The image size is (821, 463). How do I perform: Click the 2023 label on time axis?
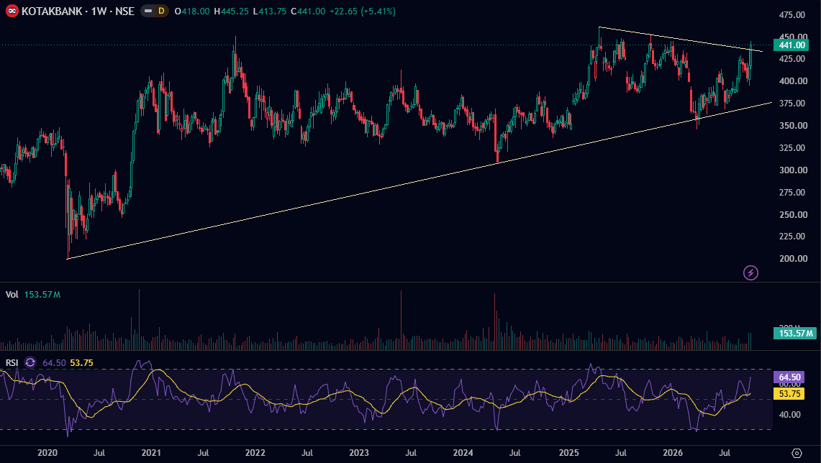pos(358,452)
